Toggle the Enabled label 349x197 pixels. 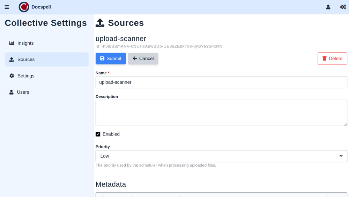[111, 134]
